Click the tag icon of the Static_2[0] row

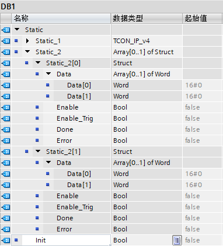click(x=6, y=63)
